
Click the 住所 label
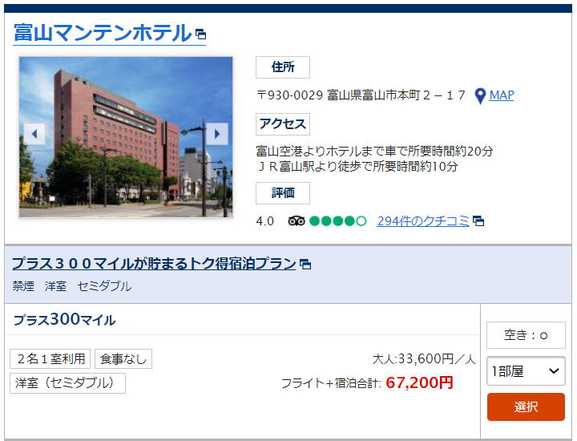283,67
